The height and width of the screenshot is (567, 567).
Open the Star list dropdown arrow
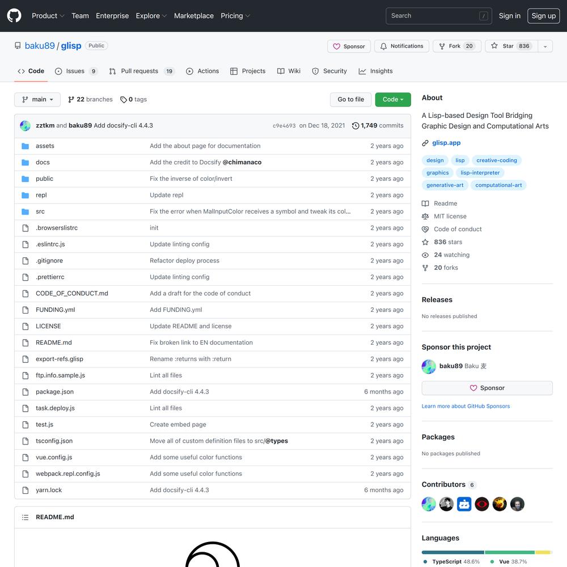click(x=545, y=46)
